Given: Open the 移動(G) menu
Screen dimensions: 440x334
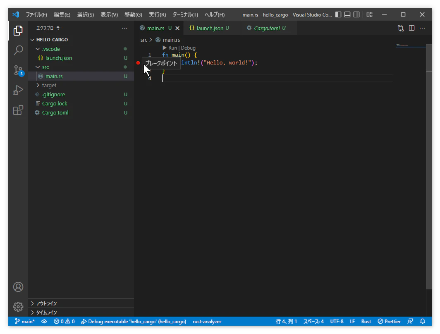Looking at the screenshot, I should pos(133,14).
